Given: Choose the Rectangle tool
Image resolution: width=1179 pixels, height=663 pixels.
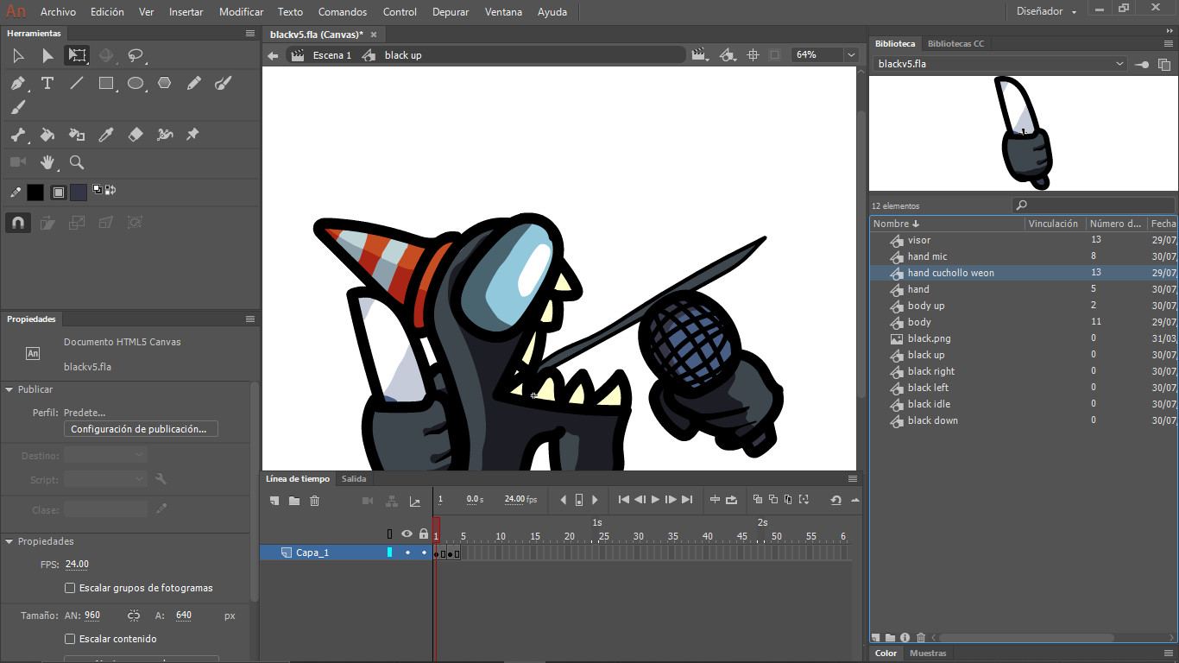Looking at the screenshot, I should click(106, 84).
